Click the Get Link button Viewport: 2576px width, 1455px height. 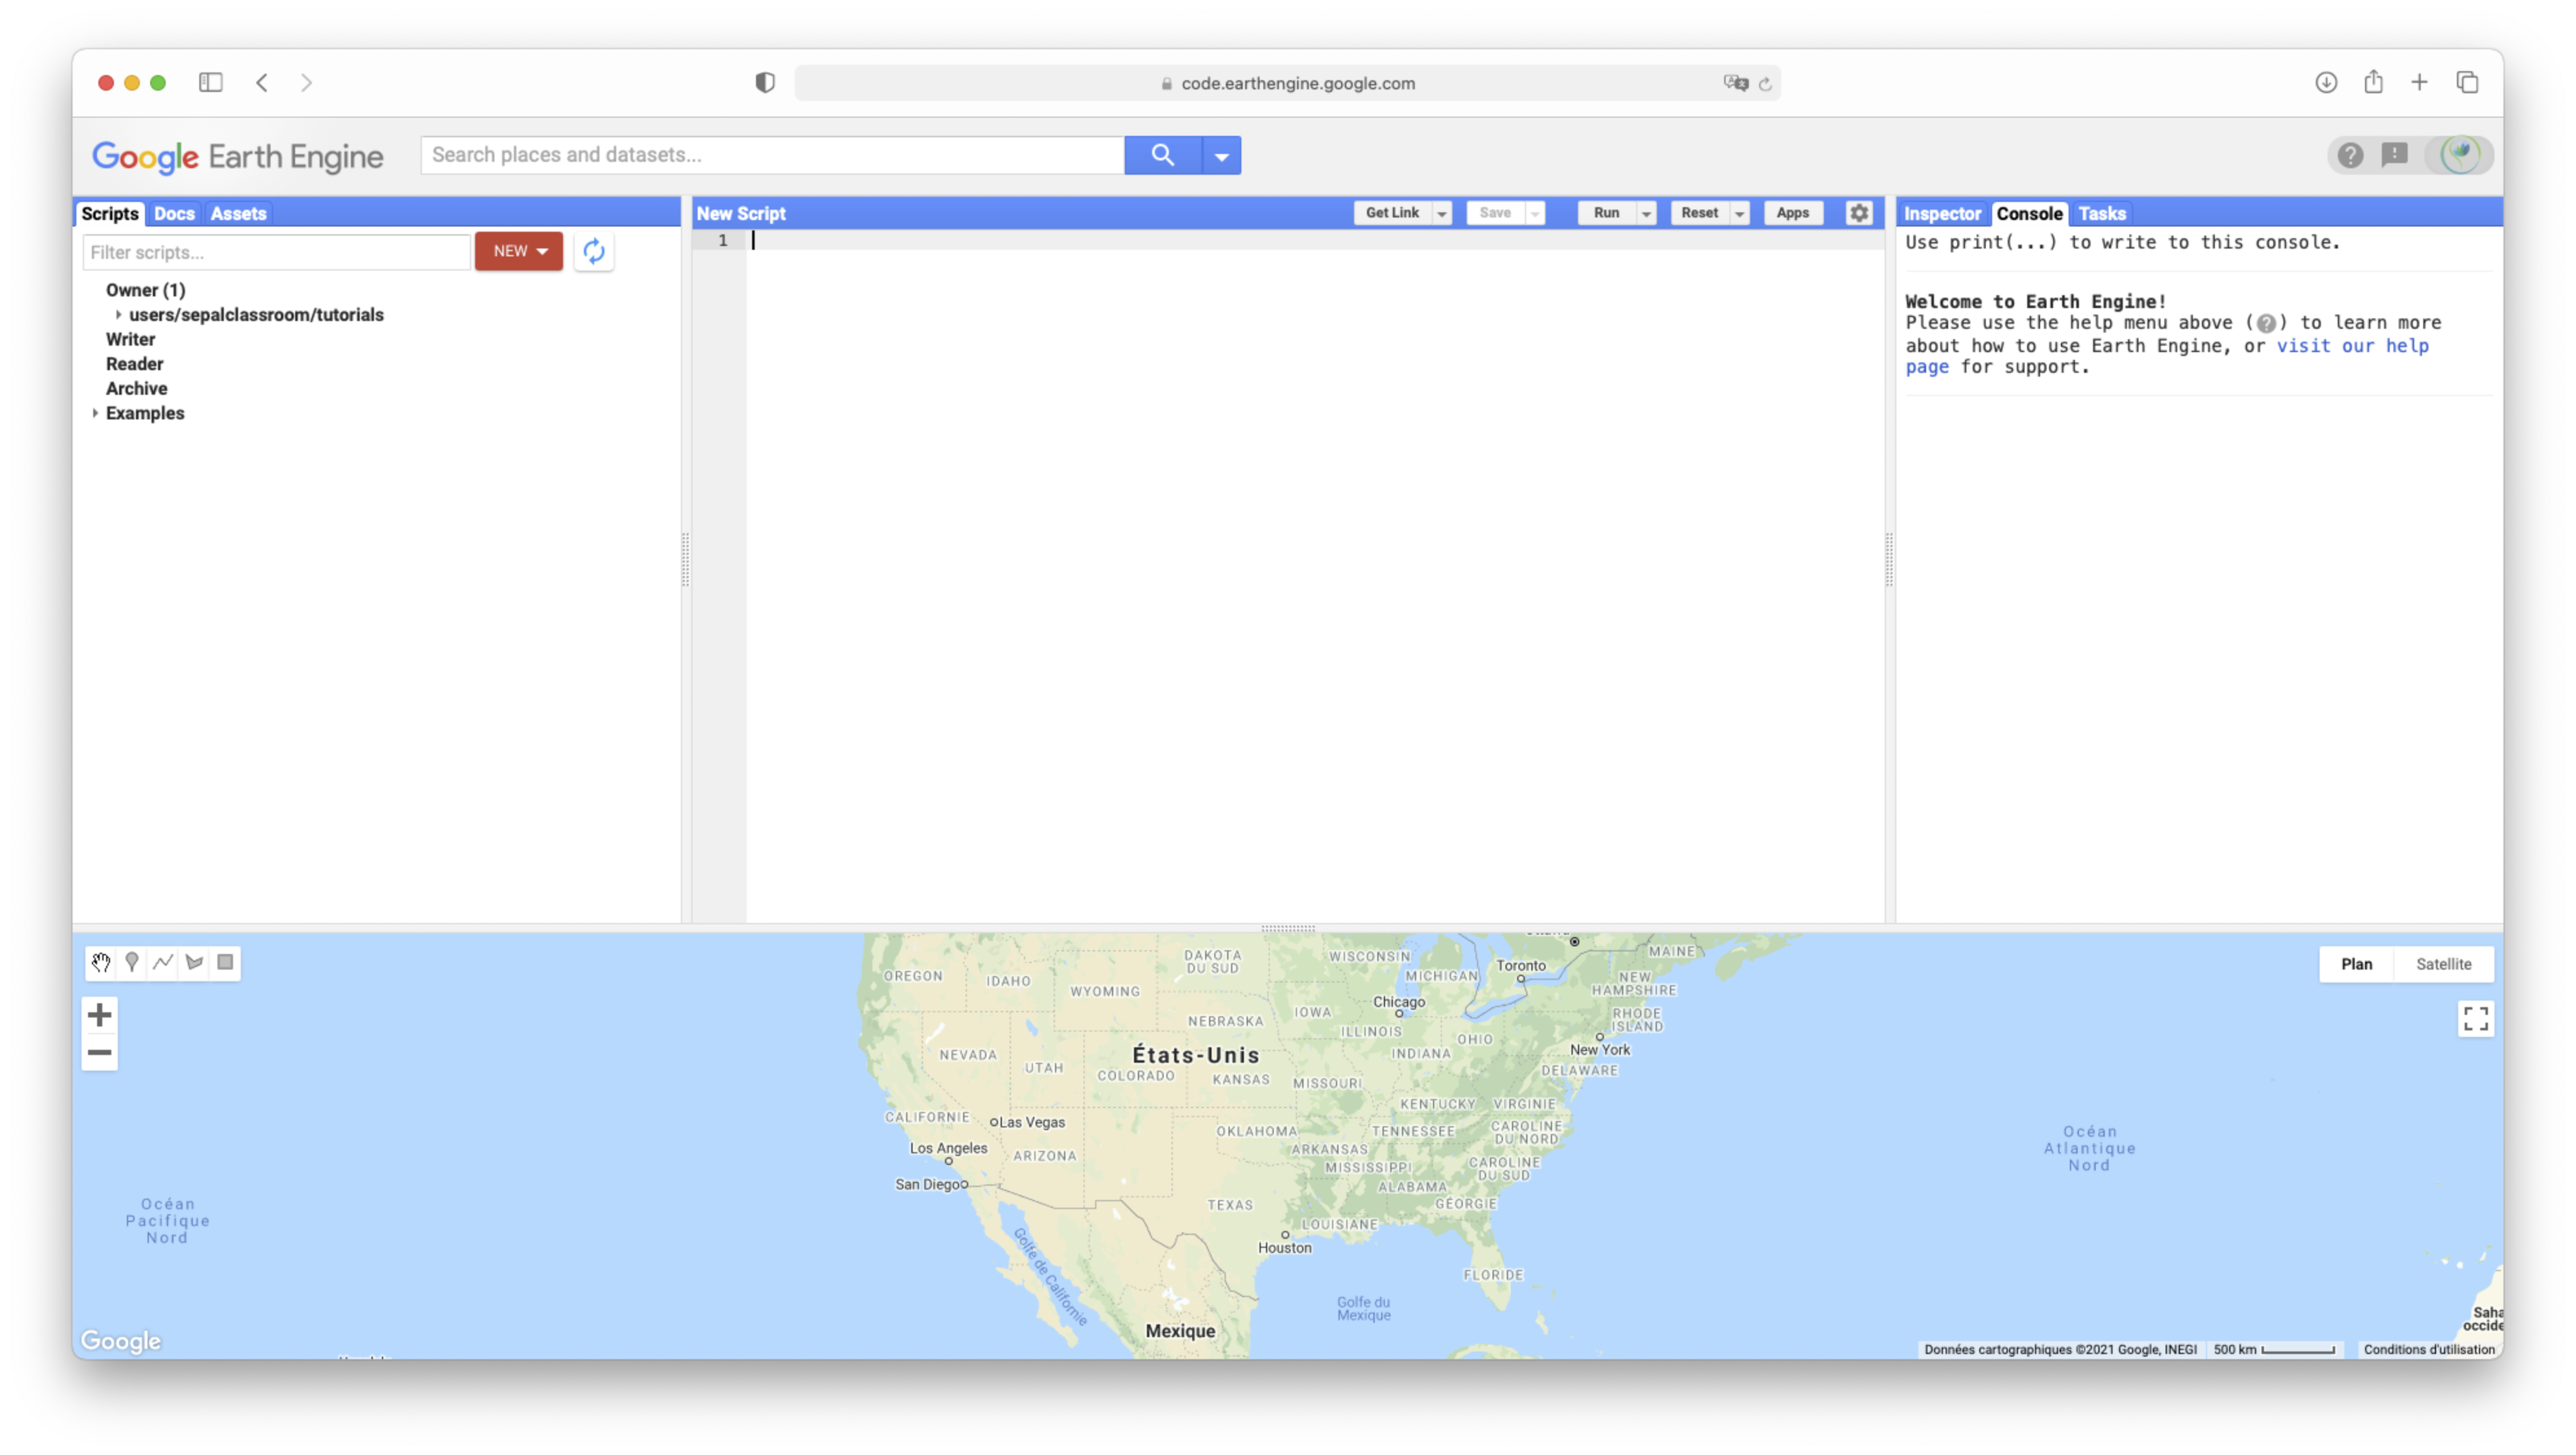click(1392, 213)
